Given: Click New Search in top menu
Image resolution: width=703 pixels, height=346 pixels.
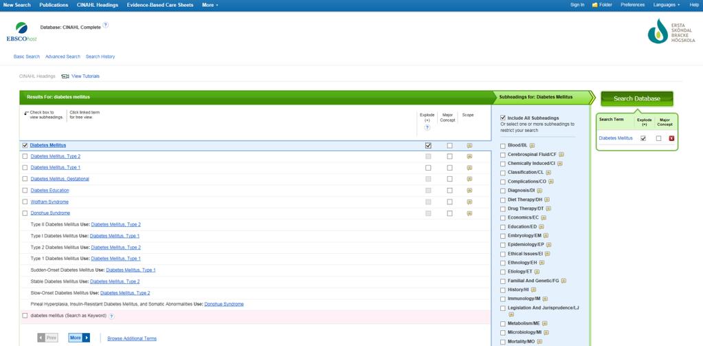Looking at the screenshot, I should (x=17, y=5).
